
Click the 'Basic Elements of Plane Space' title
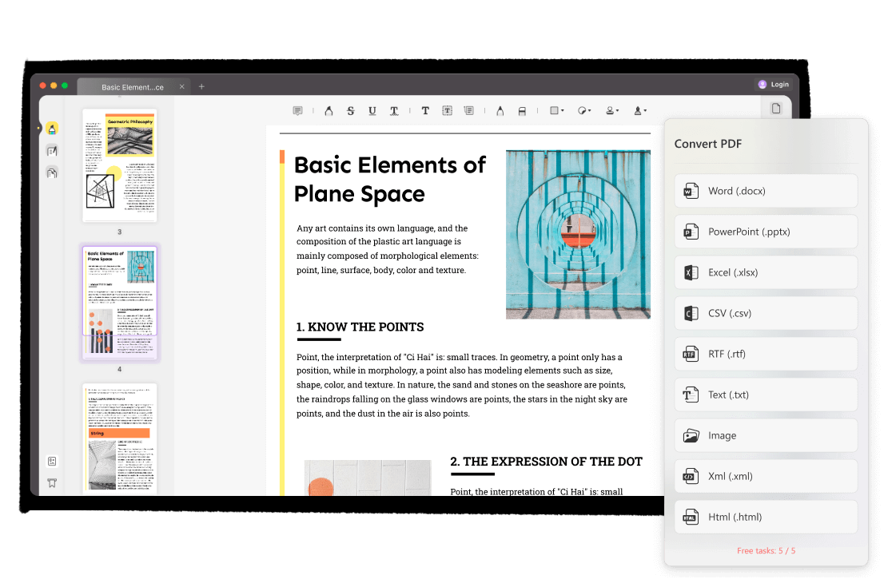pyautogui.click(x=389, y=180)
